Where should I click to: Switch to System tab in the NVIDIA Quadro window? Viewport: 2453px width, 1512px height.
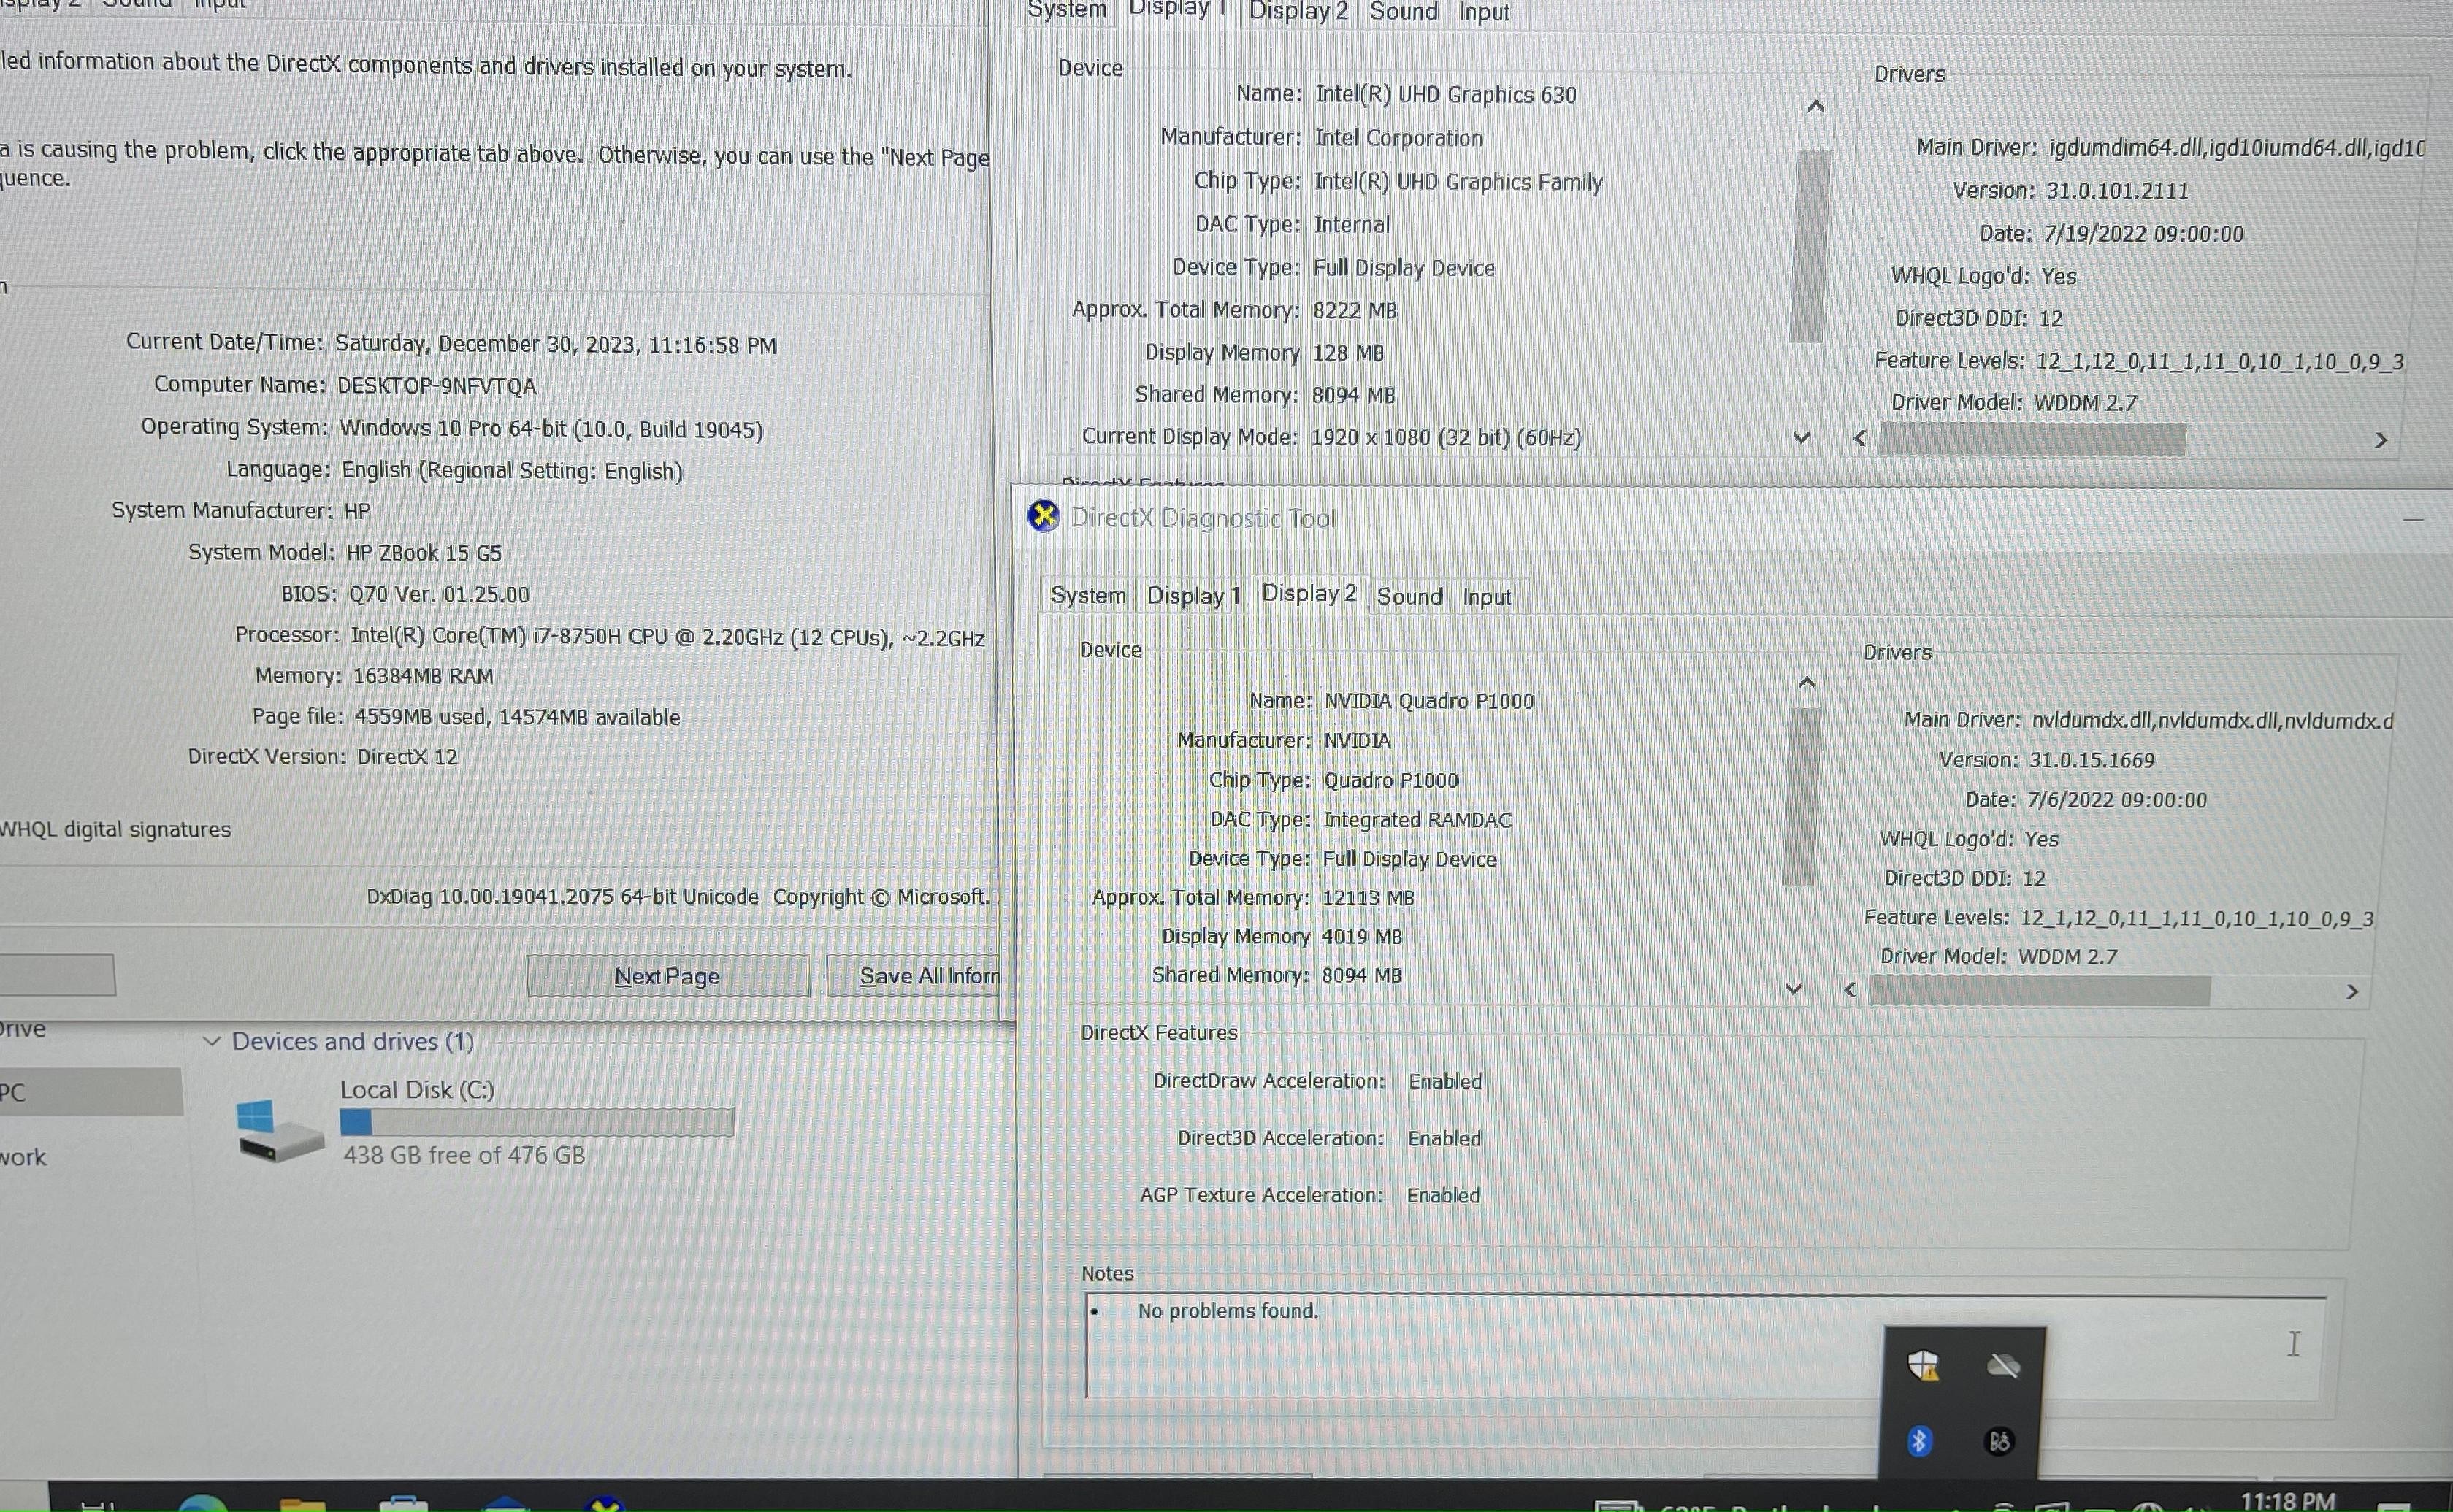1088,596
